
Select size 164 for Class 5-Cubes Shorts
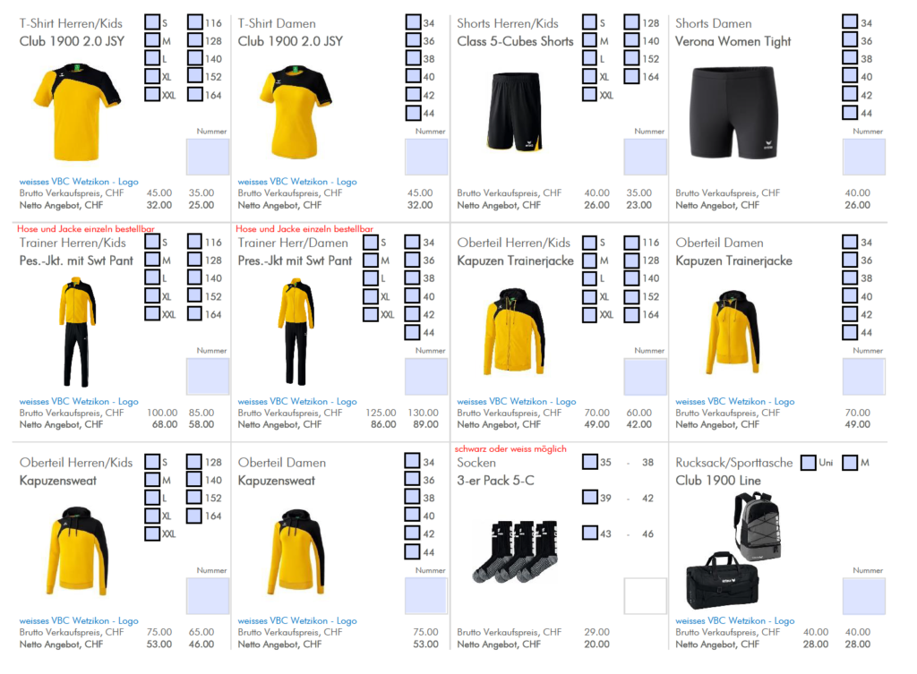pyautogui.click(x=631, y=76)
